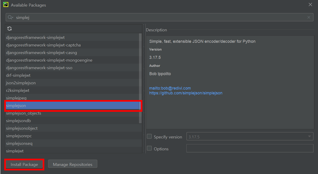Select the simplejsonrpc package
The height and width of the screenshot is (174, 318).
pos(72,136)
